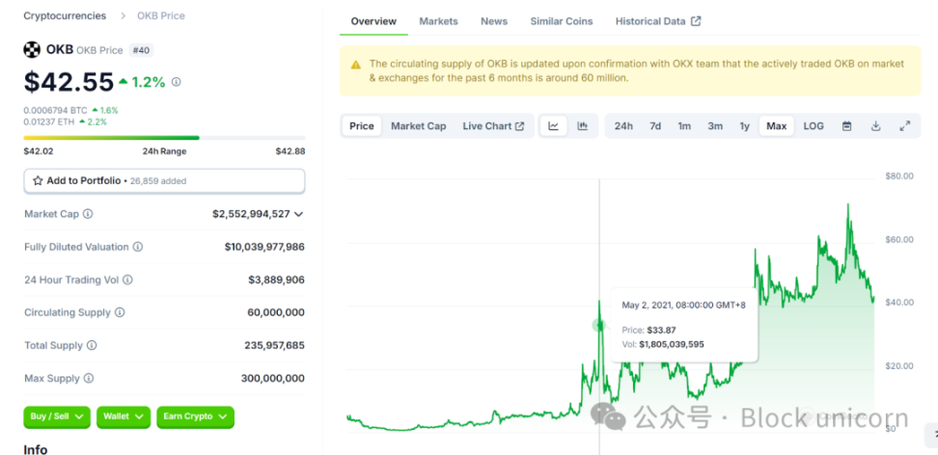Click 24 Hour Trading Vol info icon
The height and width of the screenshot is (455, 938).
[x=127, y=280]
